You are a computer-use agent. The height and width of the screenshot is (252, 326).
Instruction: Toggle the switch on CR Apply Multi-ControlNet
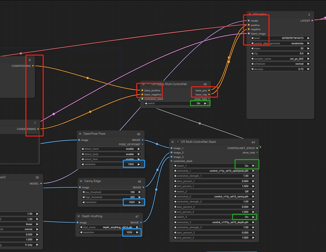coord(176,103)
